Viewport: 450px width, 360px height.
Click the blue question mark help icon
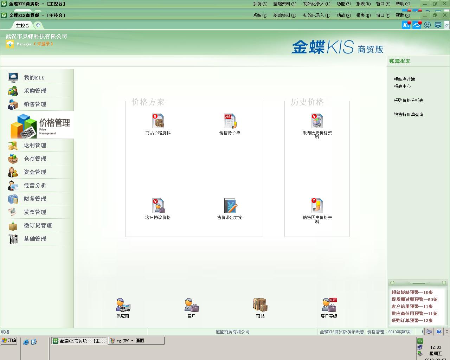[x=439, y=332]
